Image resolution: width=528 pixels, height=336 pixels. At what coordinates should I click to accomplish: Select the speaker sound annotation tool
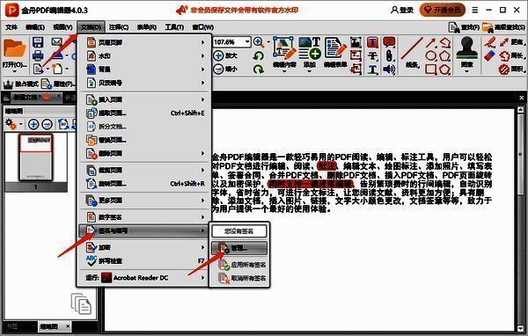pyautogui.click(x=389, y=69)
